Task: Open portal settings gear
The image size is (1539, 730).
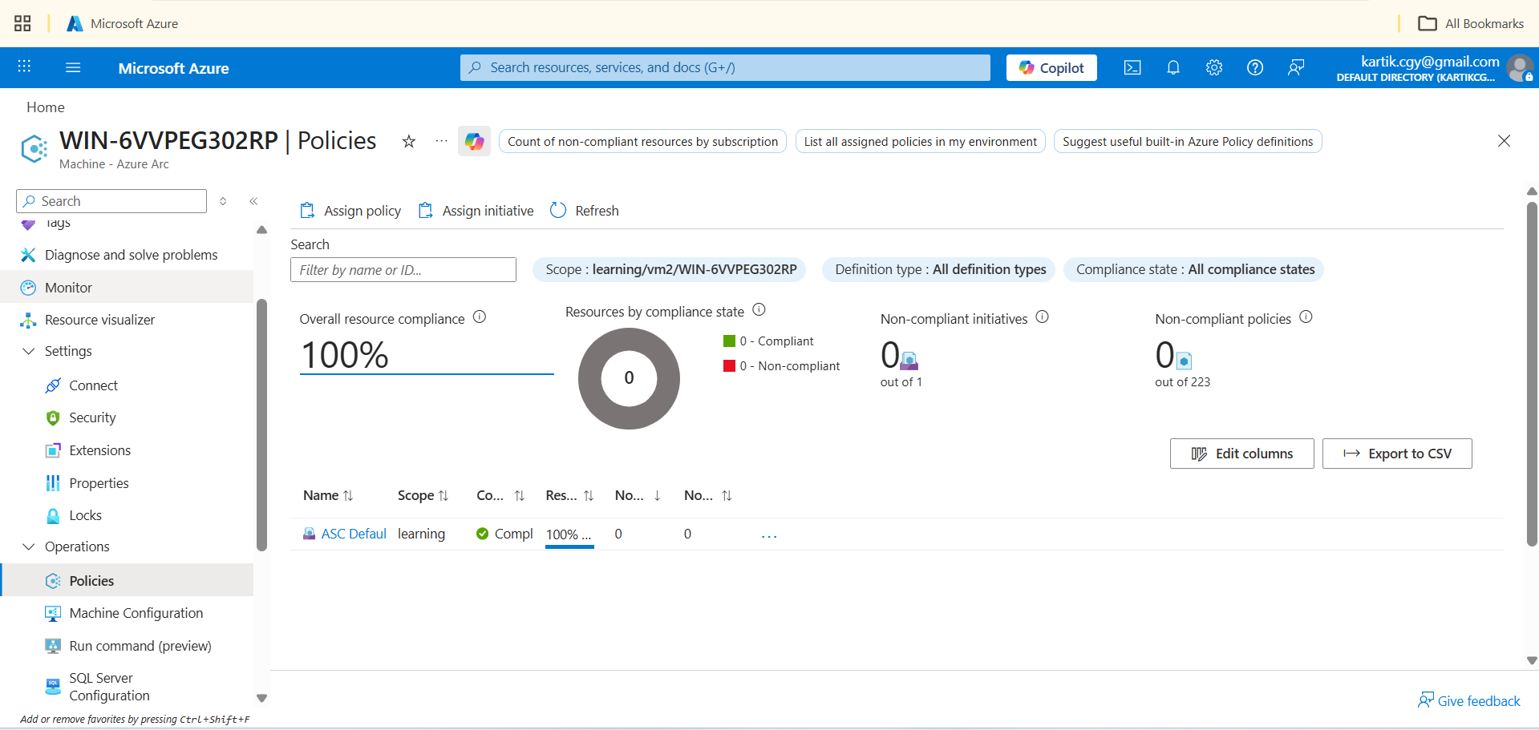Action: click(1214, 67)
